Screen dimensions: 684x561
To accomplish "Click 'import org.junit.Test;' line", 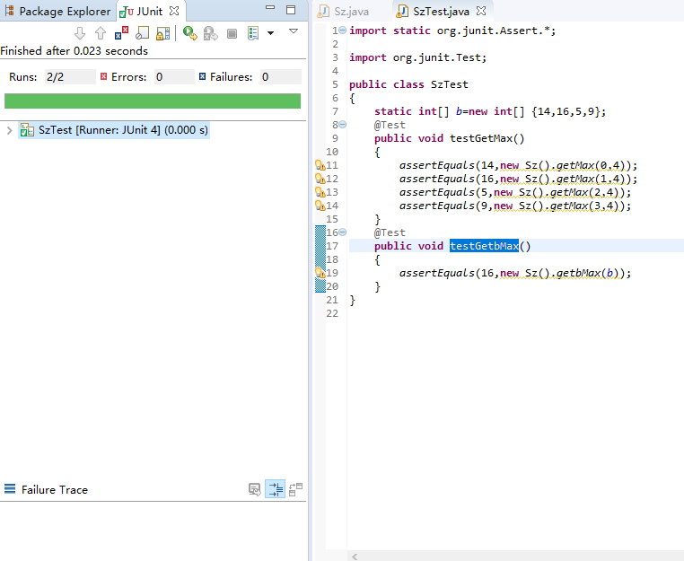I will 418,57.
